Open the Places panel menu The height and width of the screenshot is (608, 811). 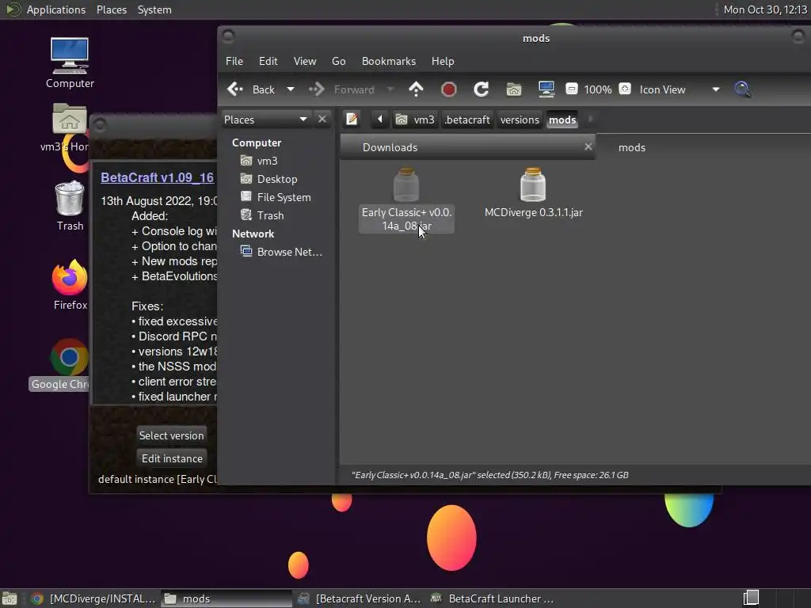[x=111, y=9]
